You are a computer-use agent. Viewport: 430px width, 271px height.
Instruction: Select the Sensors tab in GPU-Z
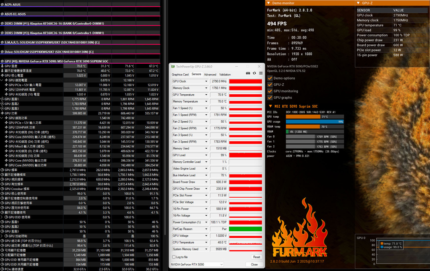tap(197, 74)
